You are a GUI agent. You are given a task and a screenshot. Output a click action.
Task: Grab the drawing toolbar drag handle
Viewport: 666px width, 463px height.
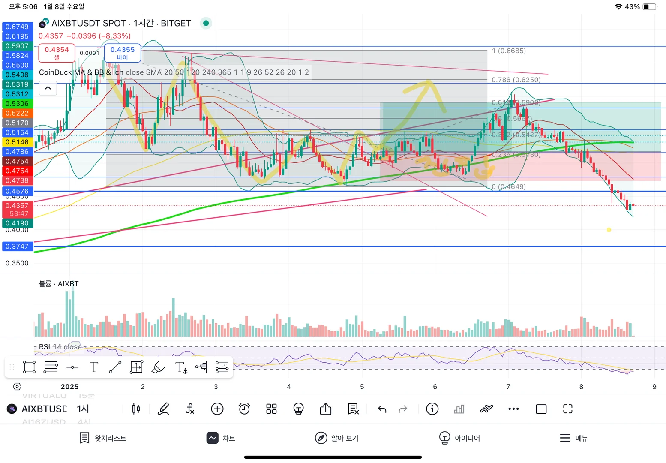(x=12, y=367)
